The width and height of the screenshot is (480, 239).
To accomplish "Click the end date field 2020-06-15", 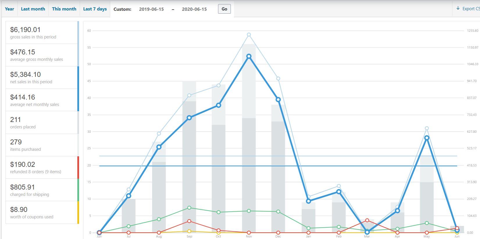I will pos(194,9).
